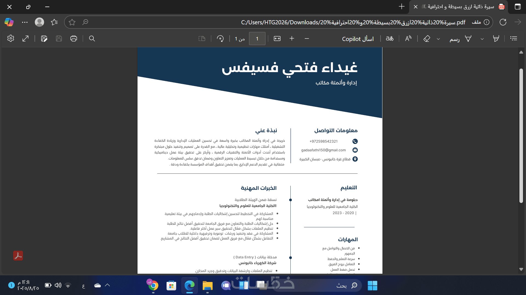Click Ask Copilot button
526x295 pixels.
358,39
